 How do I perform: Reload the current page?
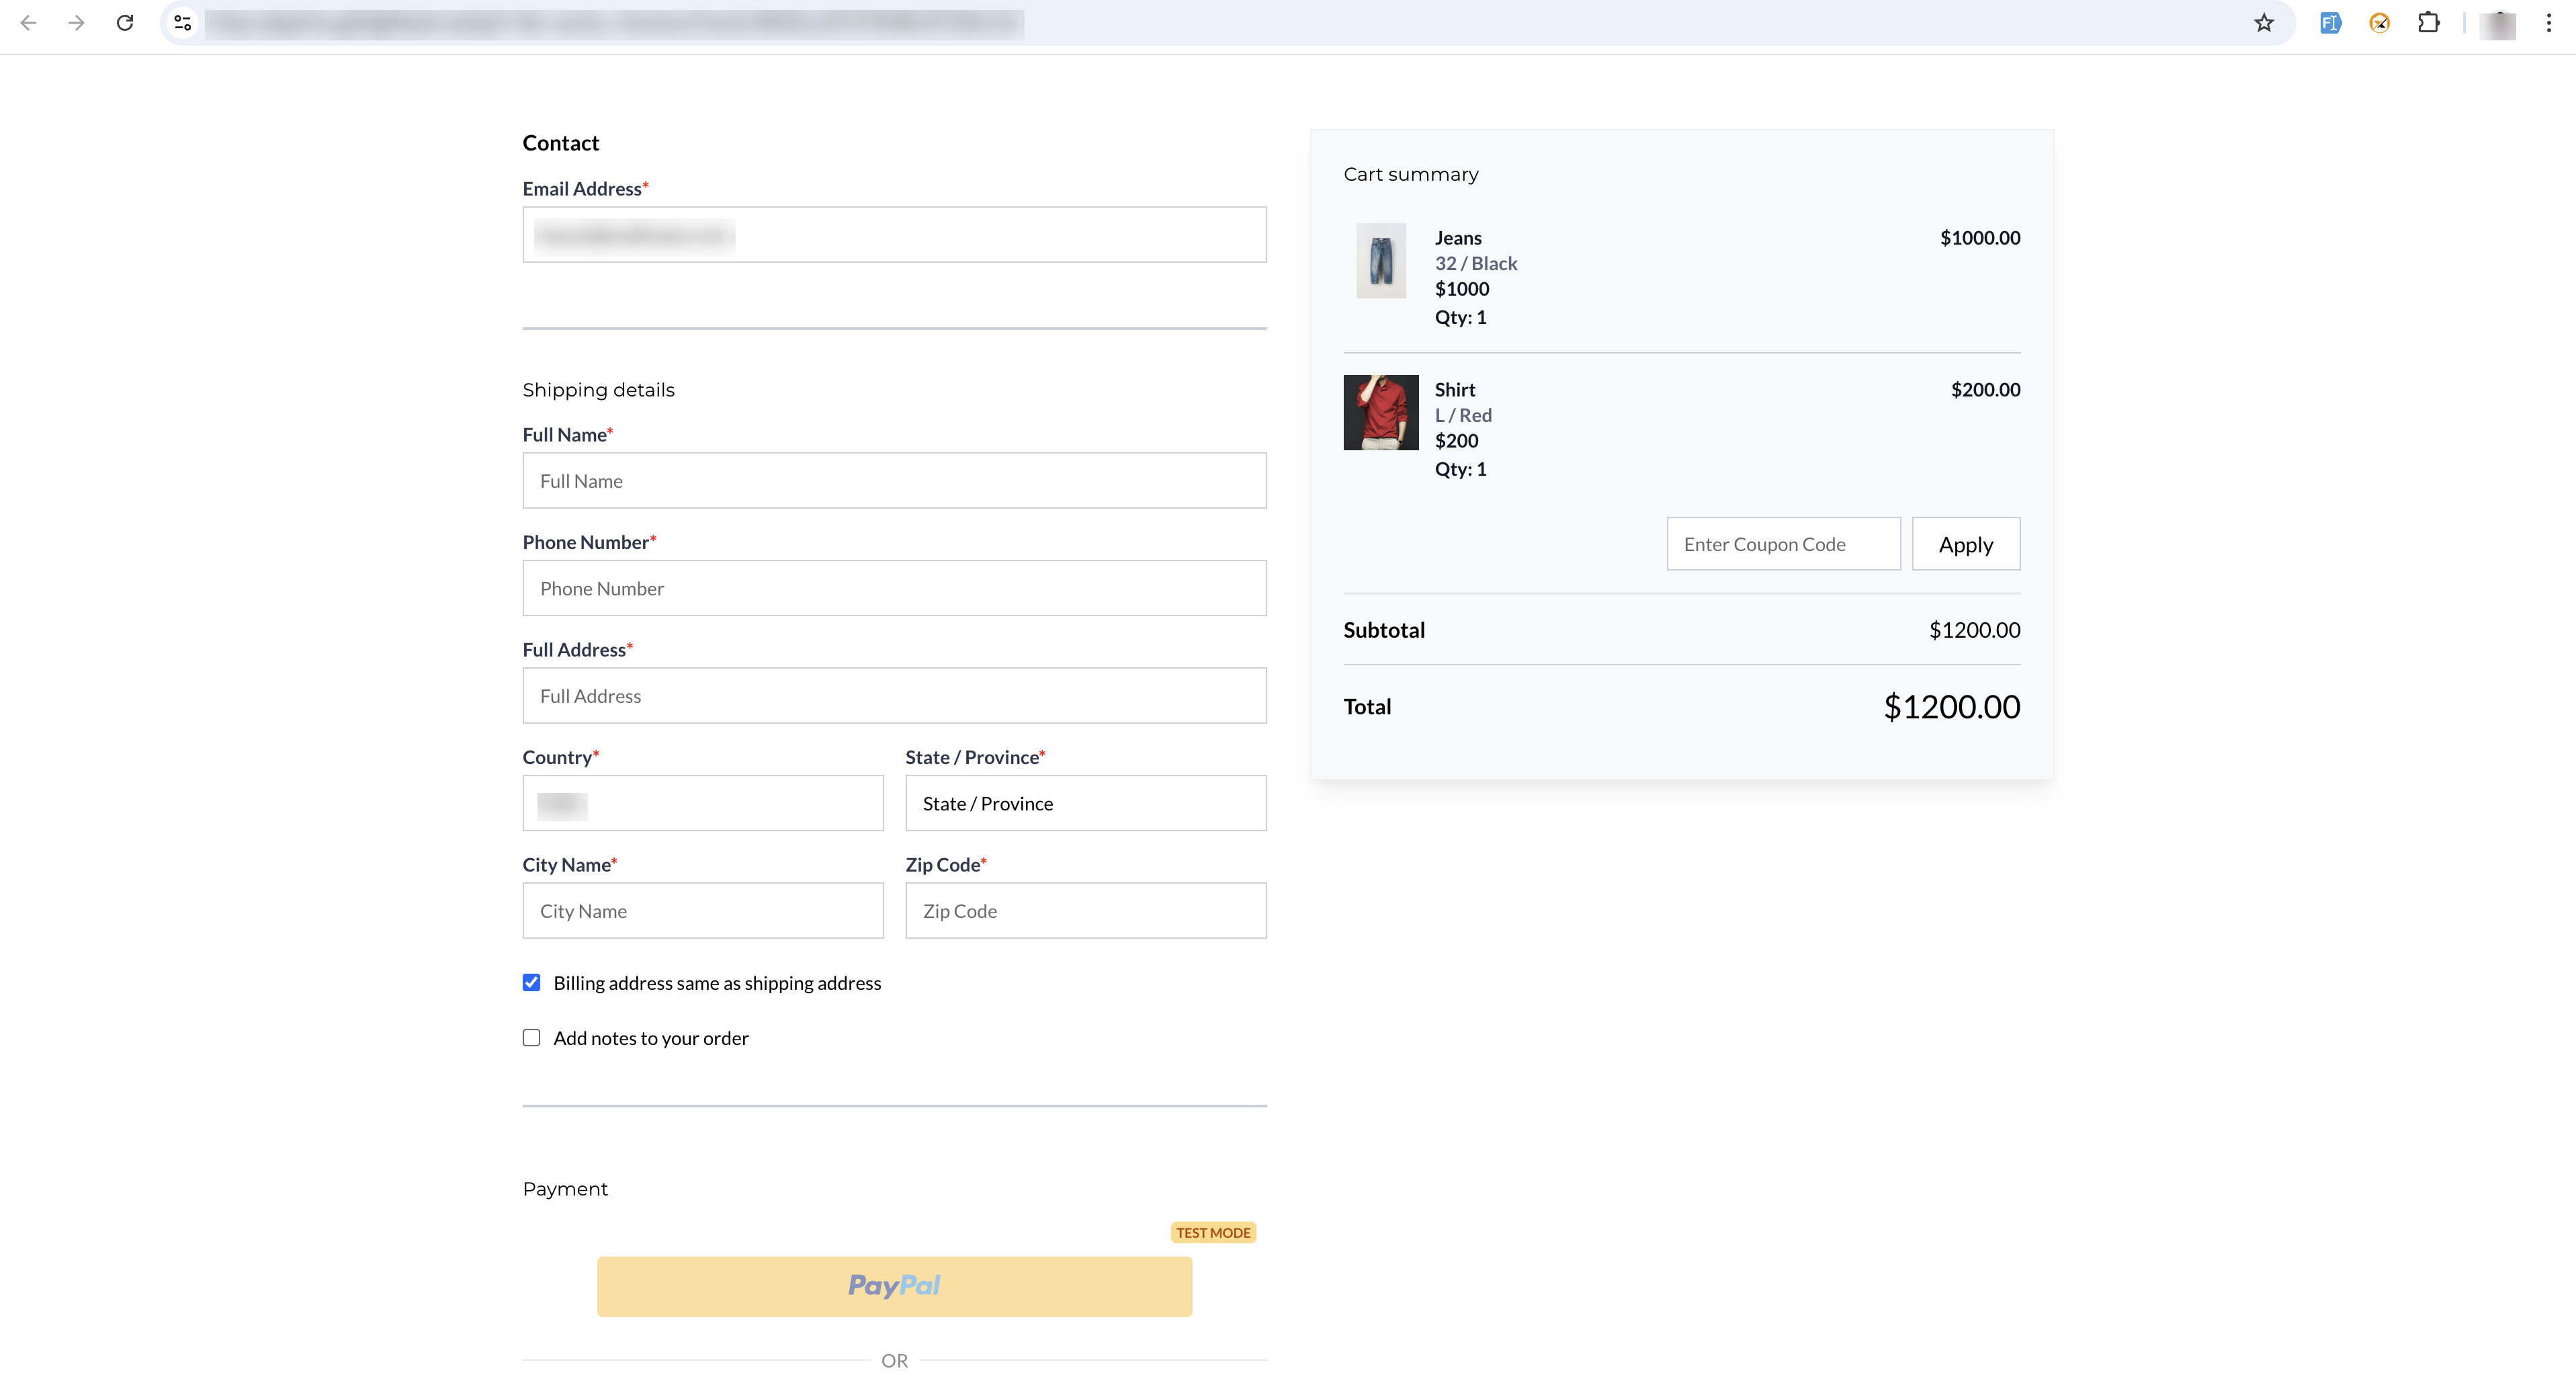125,22
